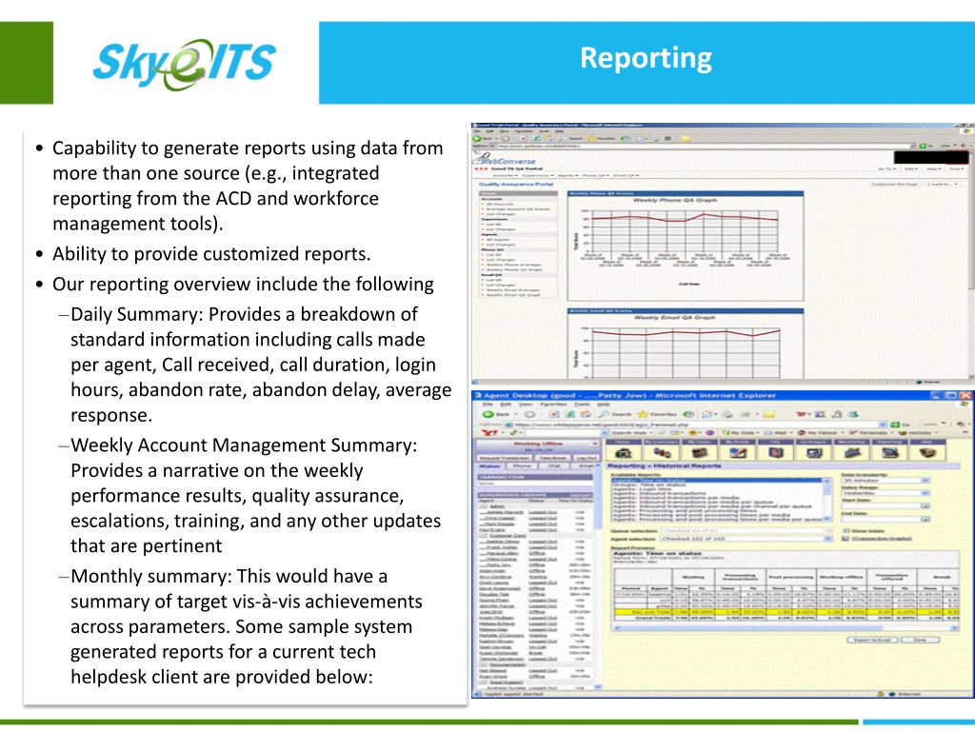Viewport: 975px width, 731px height.
Task: Open File menu in Agent Desktop window
Action: (x=487, y=405)
